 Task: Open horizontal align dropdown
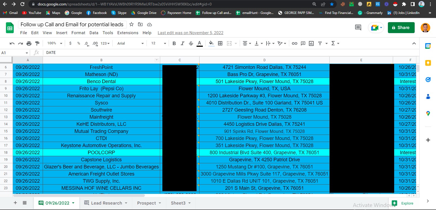tap(247, 43)
